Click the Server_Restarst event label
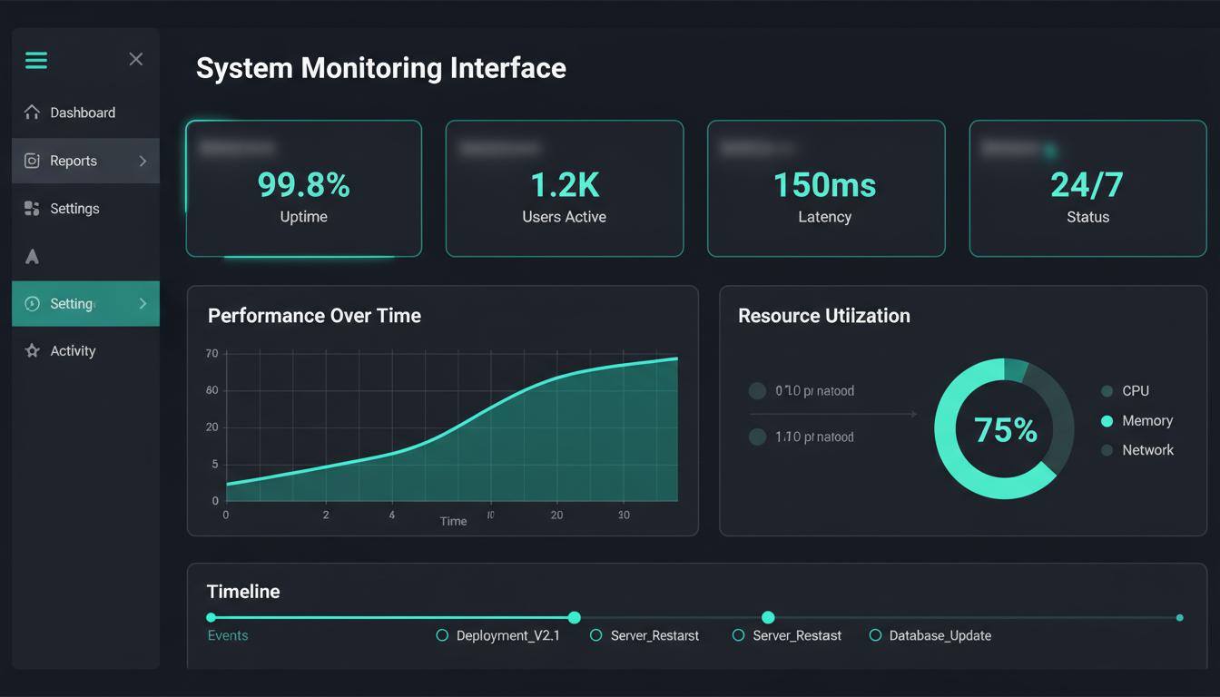1220x697 pixels. (655, 635)
